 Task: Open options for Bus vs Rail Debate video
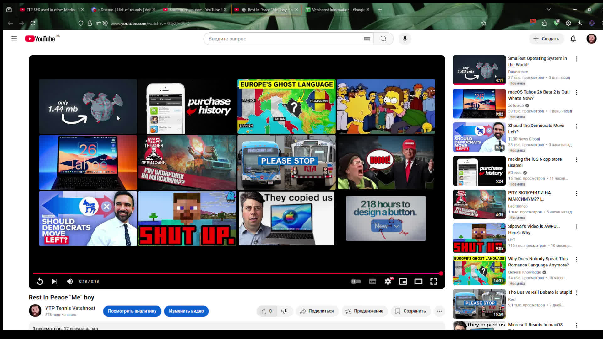point(576,293)
